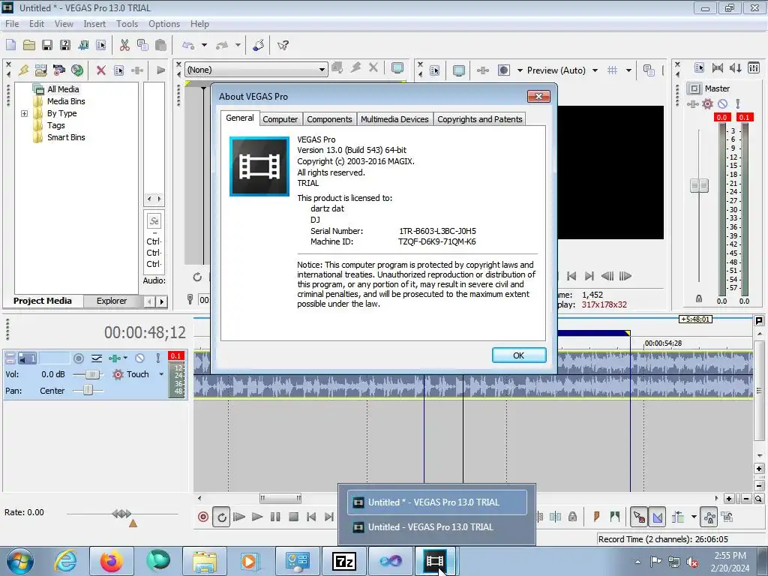The width and height of the screenshot is (768, 576).
Task: Save the project using the floppy icon
Action: point(47,45)
